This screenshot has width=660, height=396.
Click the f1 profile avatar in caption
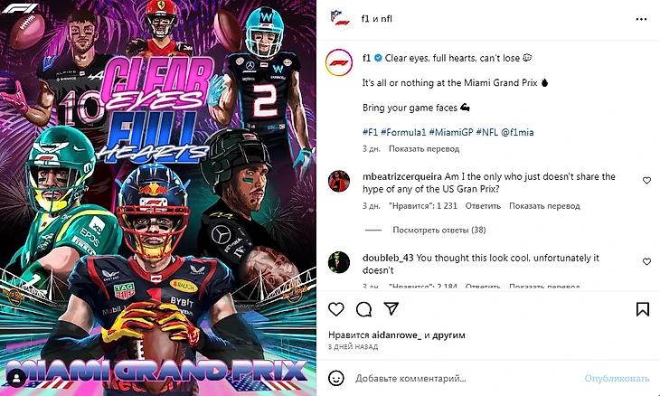[339, 62]
